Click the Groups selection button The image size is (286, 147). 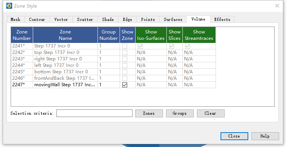(x=180, y=113)
